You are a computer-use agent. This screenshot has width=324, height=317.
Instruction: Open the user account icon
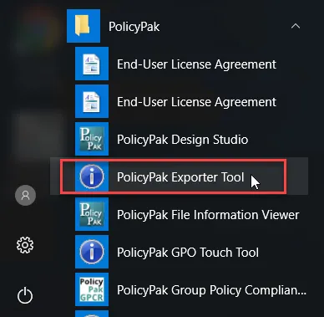point(25,195)
